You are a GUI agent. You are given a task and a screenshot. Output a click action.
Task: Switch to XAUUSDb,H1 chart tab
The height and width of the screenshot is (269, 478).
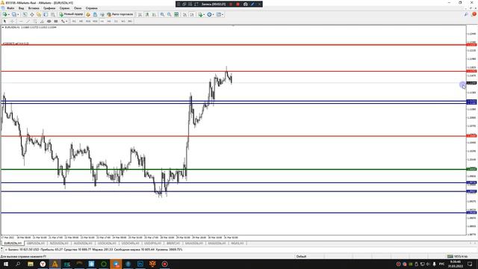[194, 244]
